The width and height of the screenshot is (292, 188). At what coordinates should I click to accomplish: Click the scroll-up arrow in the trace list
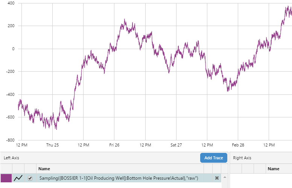(225, 177)
